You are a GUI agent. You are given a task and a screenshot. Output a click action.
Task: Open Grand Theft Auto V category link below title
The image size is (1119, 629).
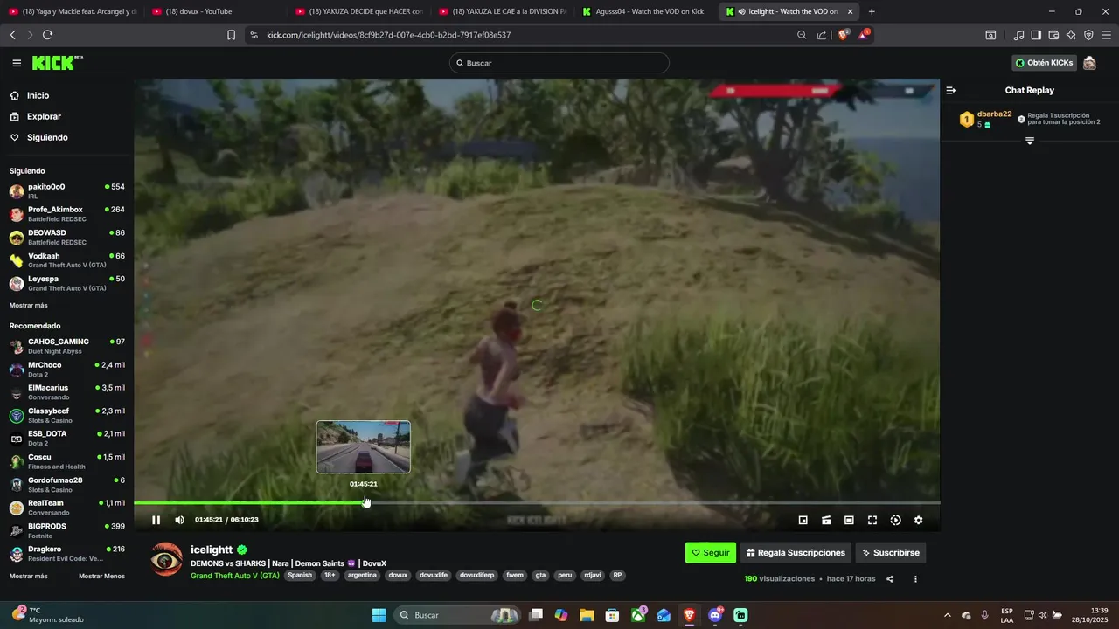235,576
